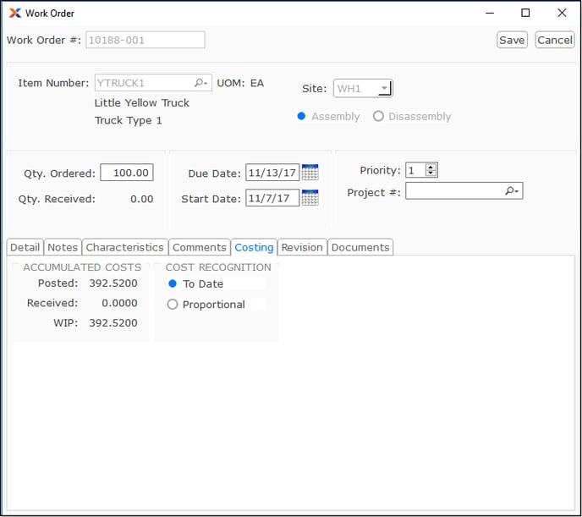Screen dimensions: 582x517
Task: Open the Due Date calendar picker
Action: click(x=310, y=173)
